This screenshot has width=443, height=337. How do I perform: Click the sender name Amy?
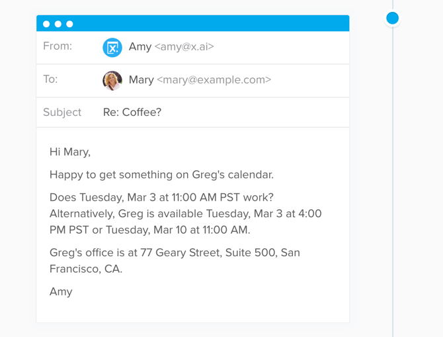(140, 47)
